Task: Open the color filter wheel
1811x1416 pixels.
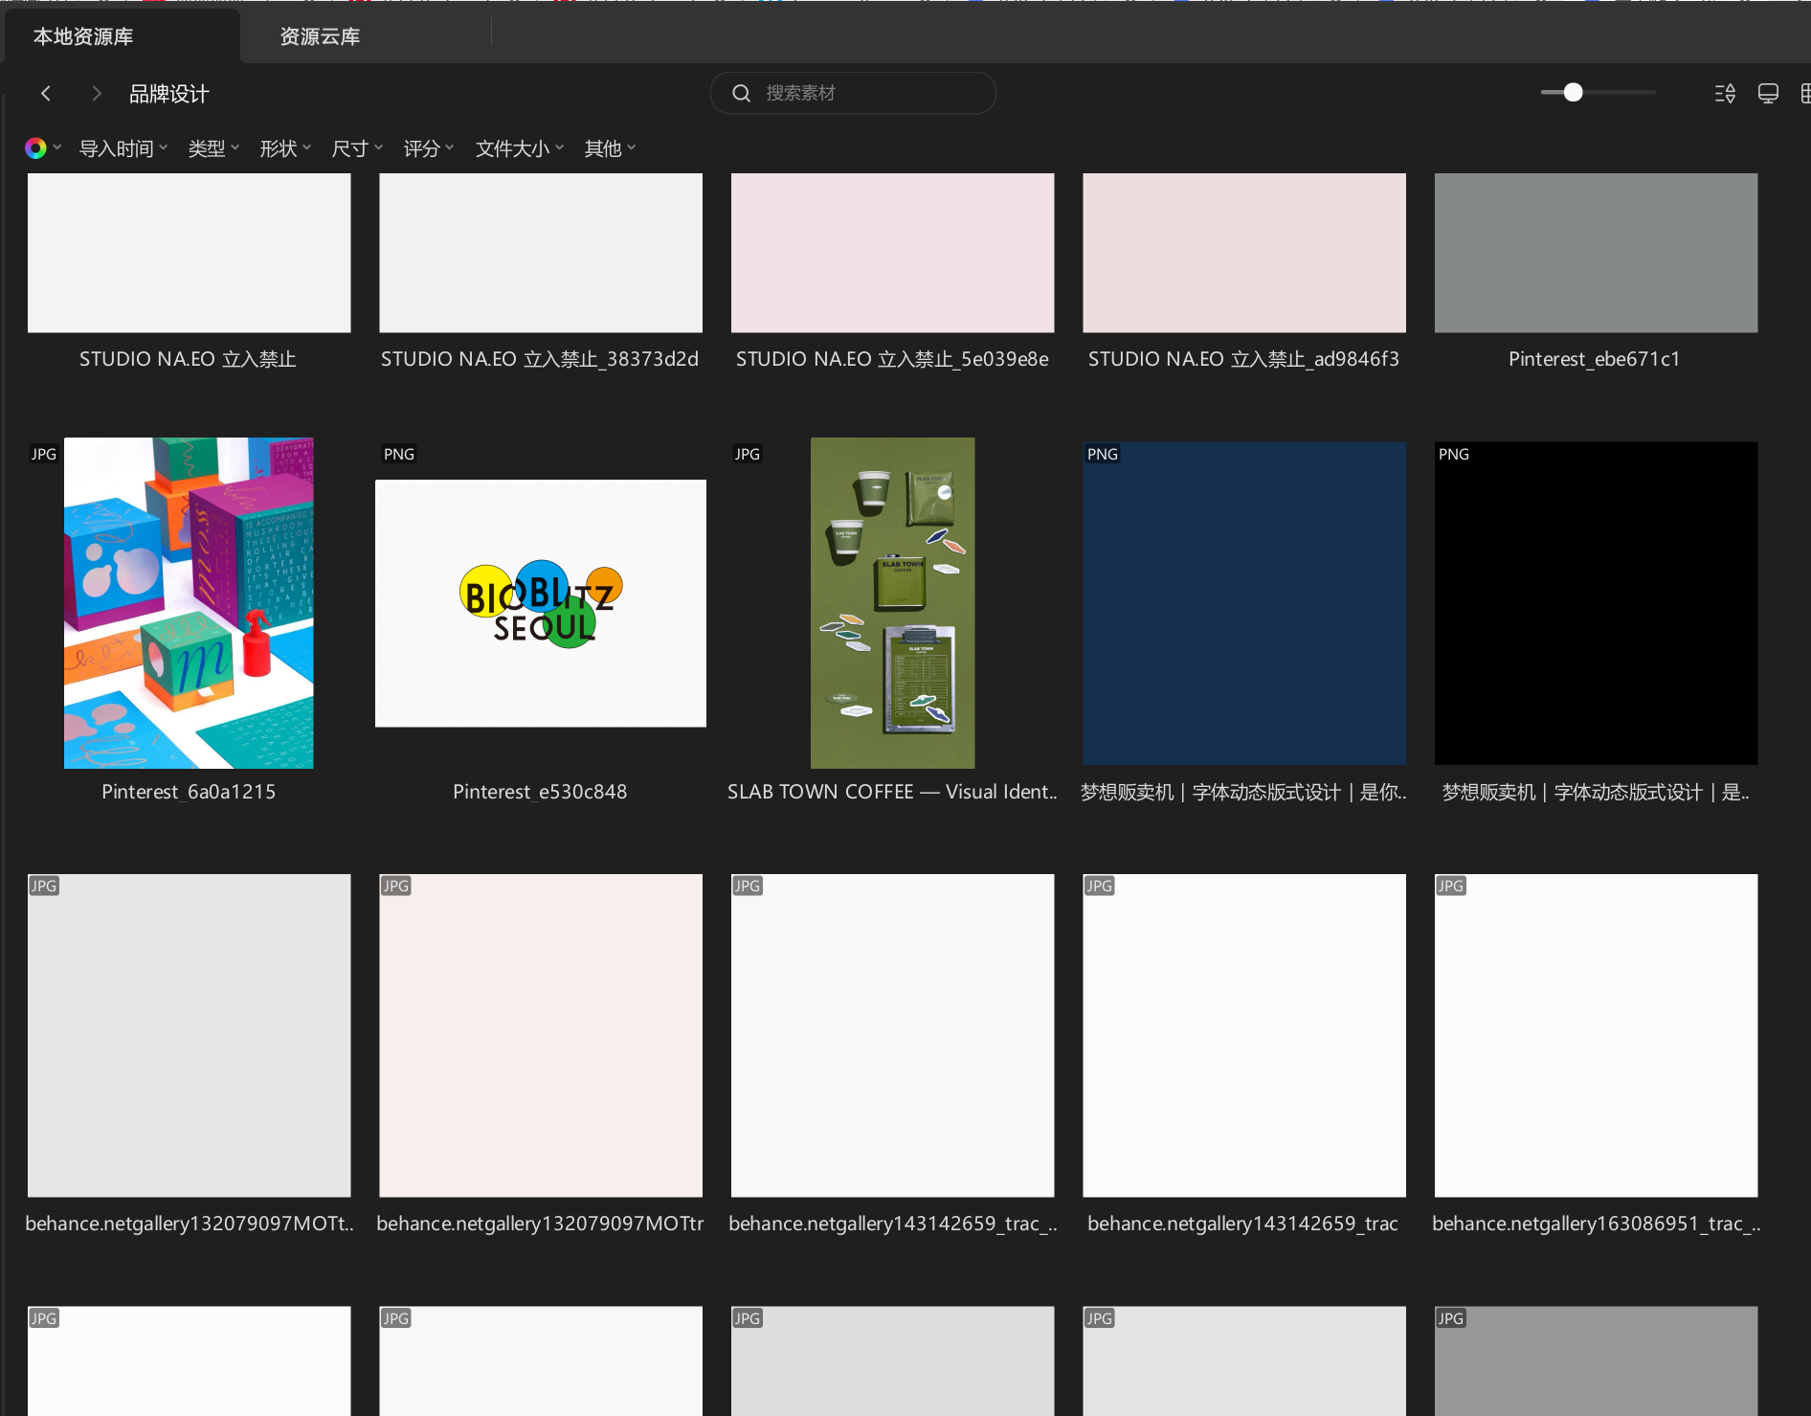Action: pyautogui.click(x=36, y=148)
